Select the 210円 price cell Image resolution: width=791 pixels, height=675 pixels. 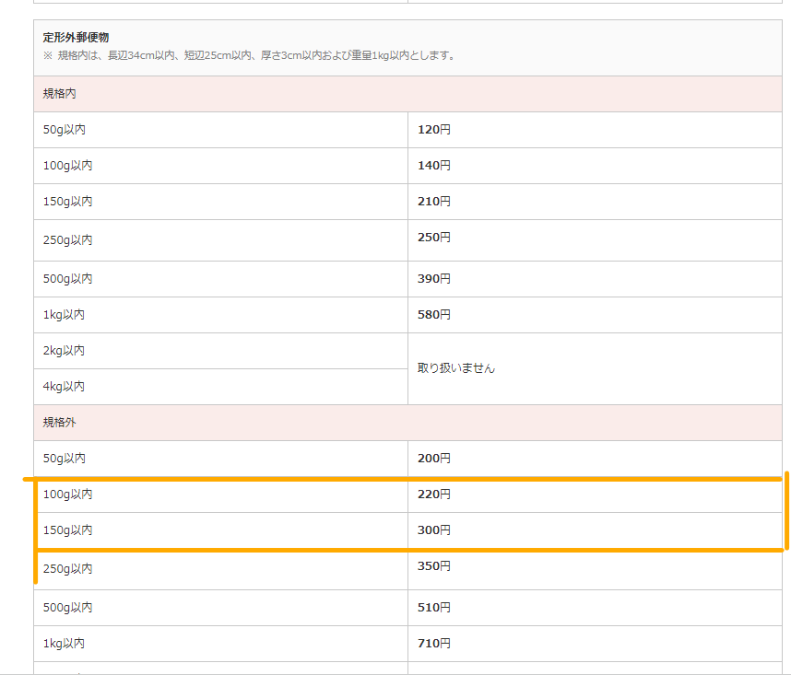[434, 202]
